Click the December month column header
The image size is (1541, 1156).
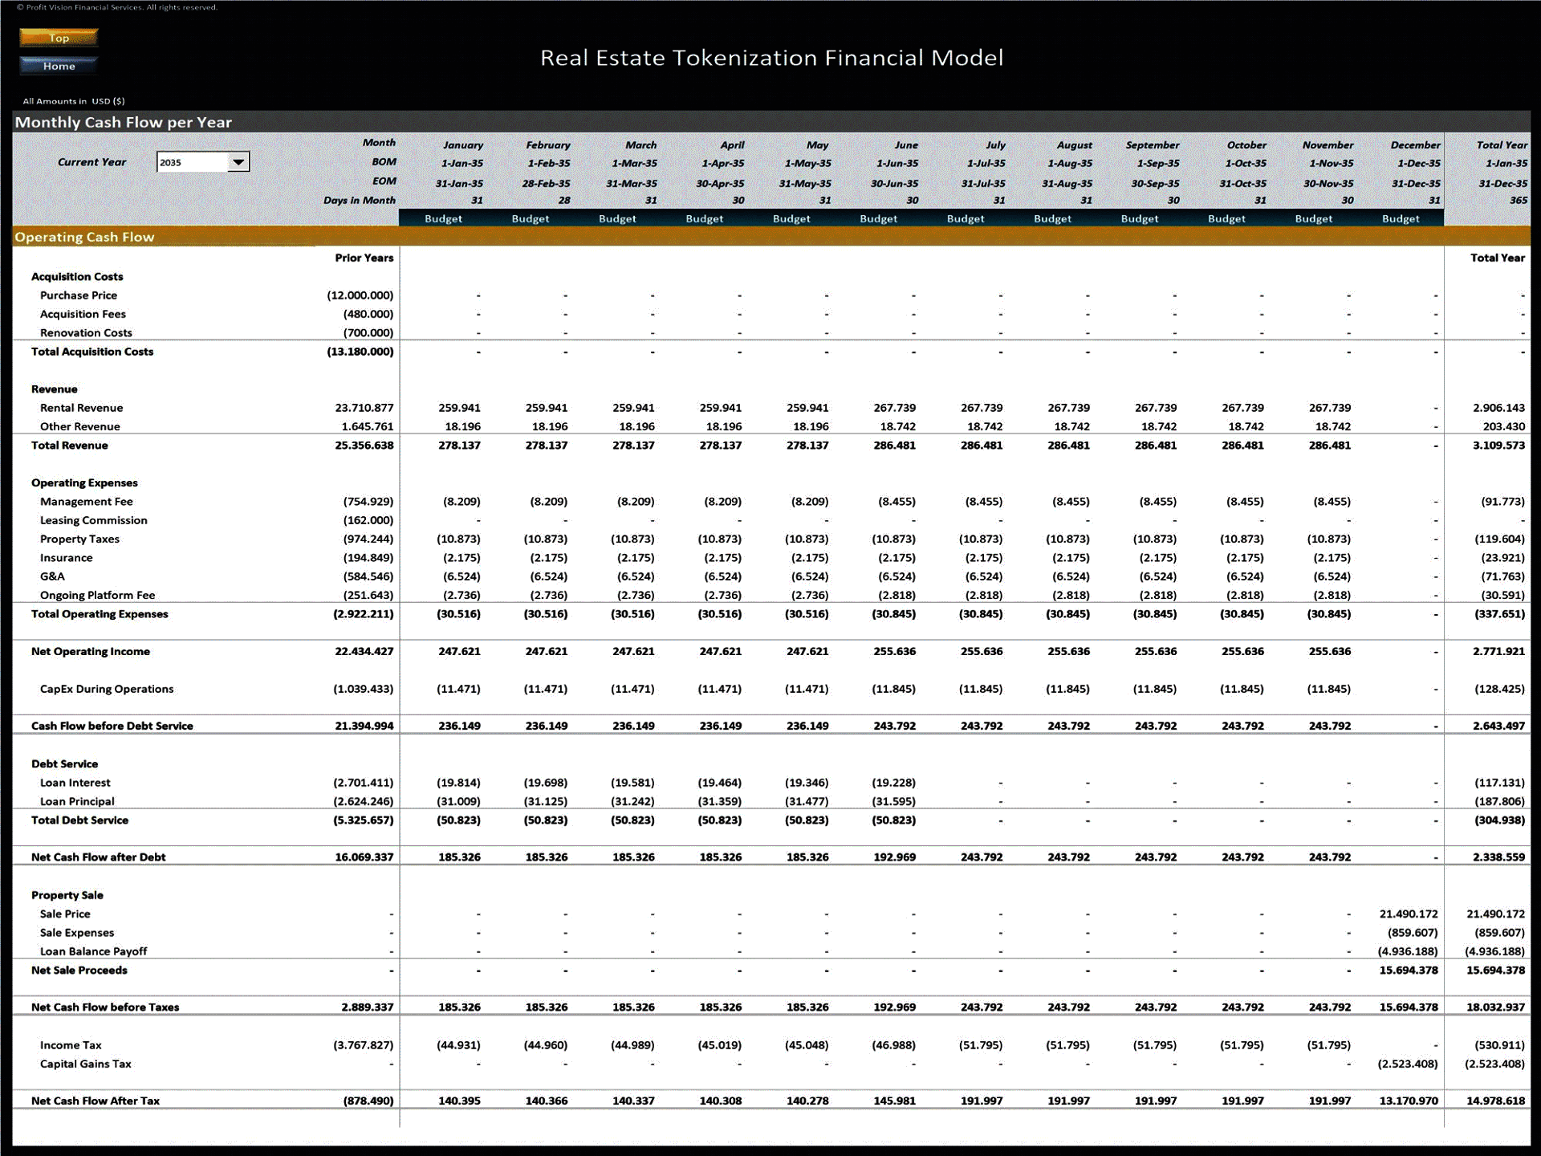coord(1414,145)
